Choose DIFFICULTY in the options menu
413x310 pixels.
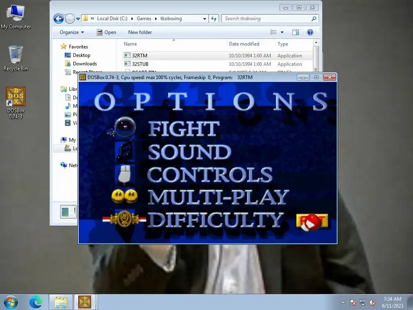(215, 220)
